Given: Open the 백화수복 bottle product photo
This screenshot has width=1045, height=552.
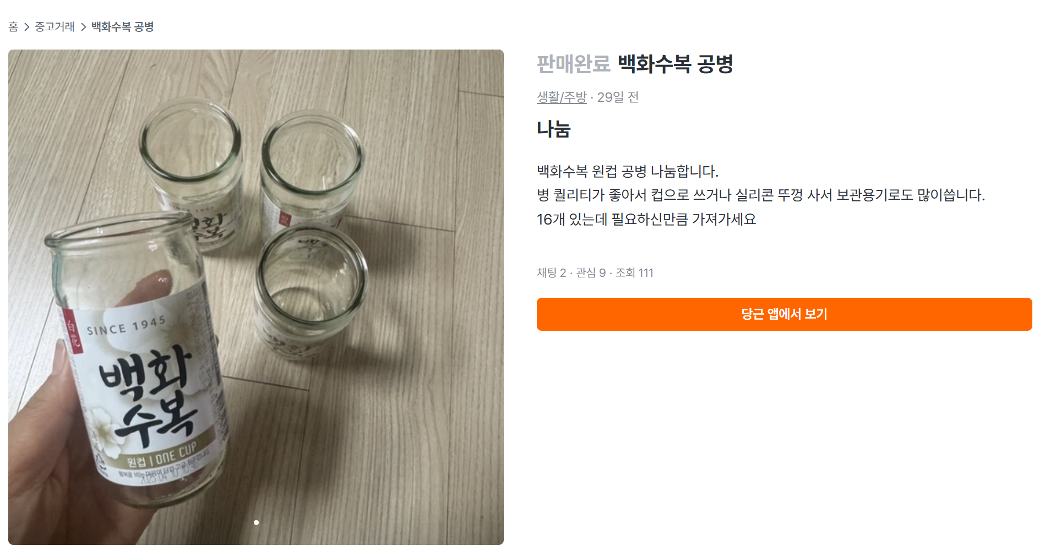Looking at the screenshot, I should 256,297.
